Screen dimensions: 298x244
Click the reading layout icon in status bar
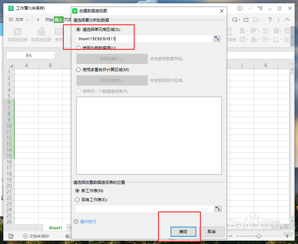pyautogui.click(x=11, y=236)
